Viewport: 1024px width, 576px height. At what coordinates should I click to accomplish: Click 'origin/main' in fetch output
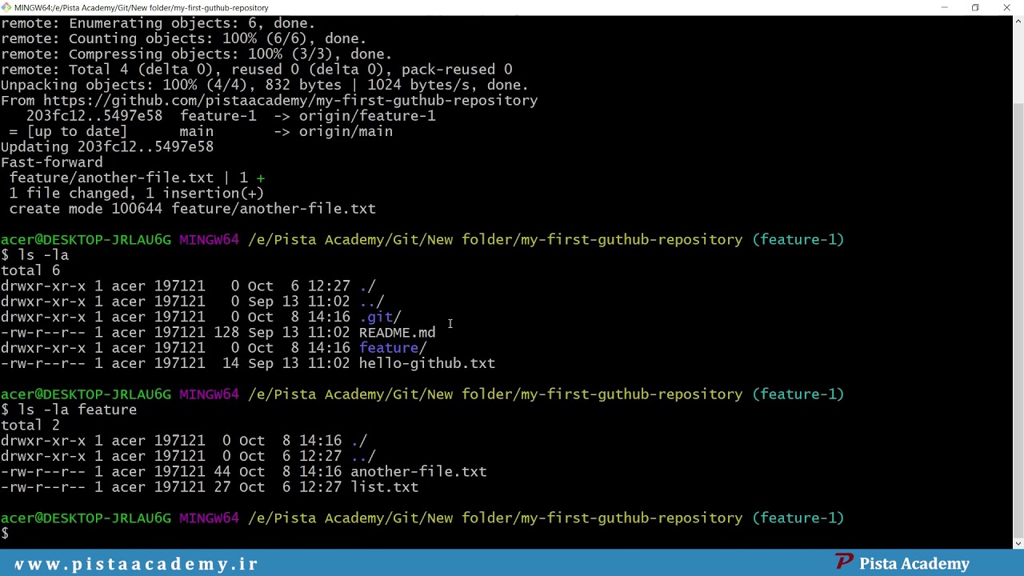coord(346,131)
